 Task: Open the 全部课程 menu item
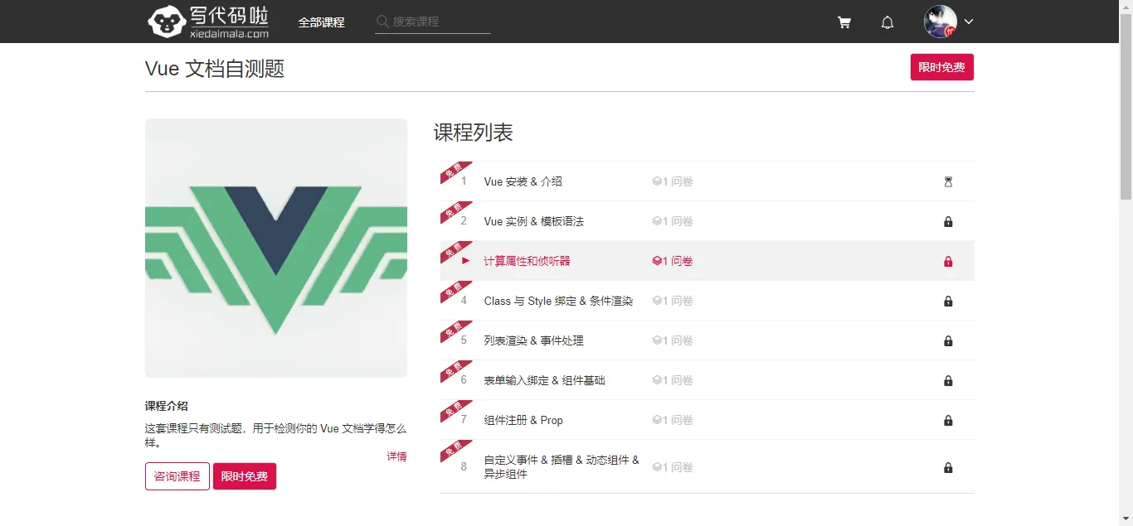click(x=321, y=22)
